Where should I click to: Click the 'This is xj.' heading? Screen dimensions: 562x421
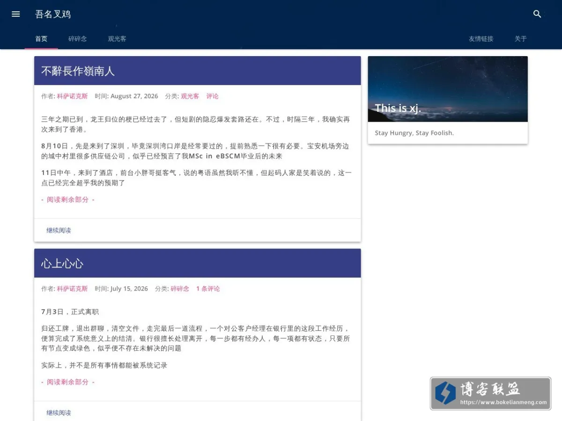[x=398, y=109]
